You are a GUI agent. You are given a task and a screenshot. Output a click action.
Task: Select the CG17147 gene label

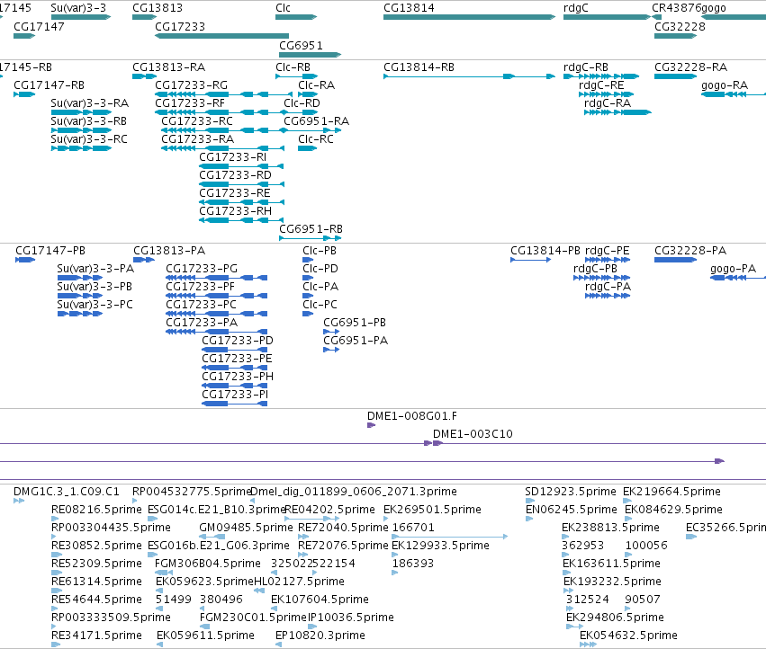(39, 27)
